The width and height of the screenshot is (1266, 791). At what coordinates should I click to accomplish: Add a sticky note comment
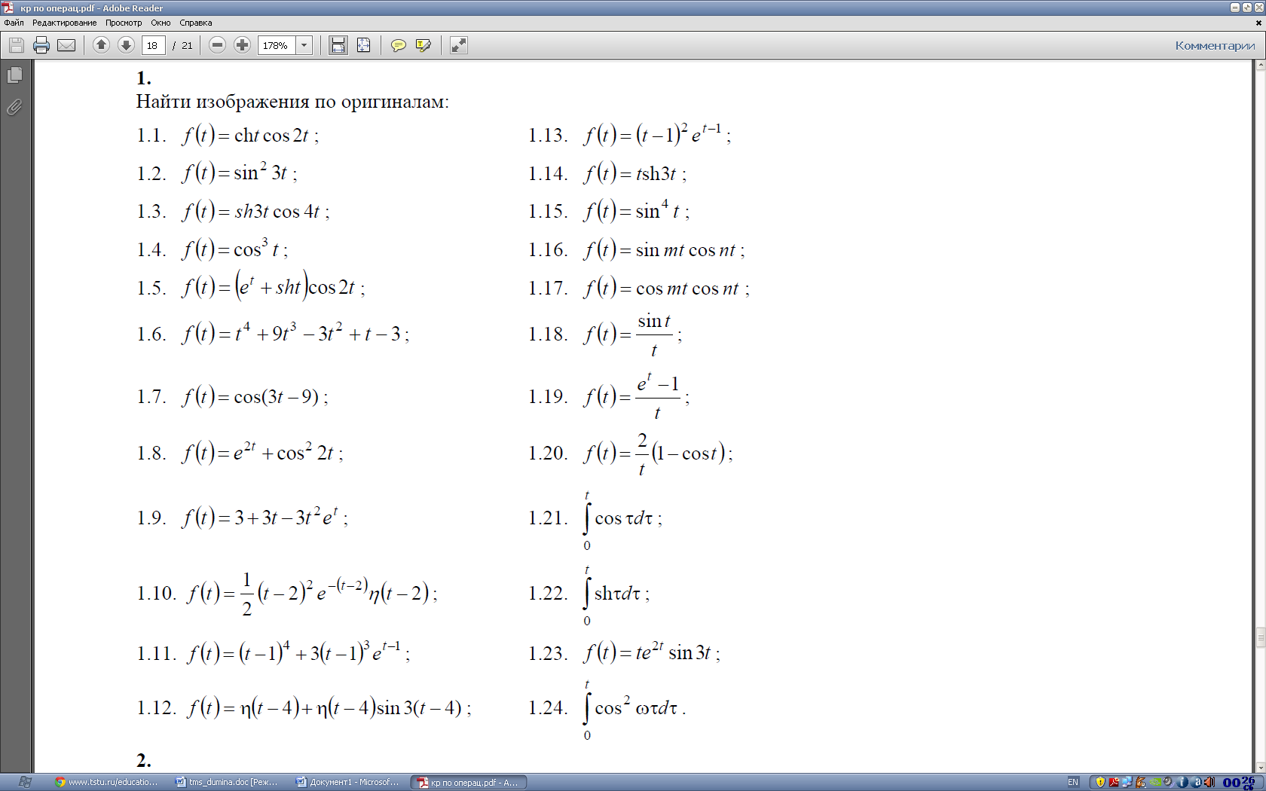pyautogui.click(x=398, y=45)
